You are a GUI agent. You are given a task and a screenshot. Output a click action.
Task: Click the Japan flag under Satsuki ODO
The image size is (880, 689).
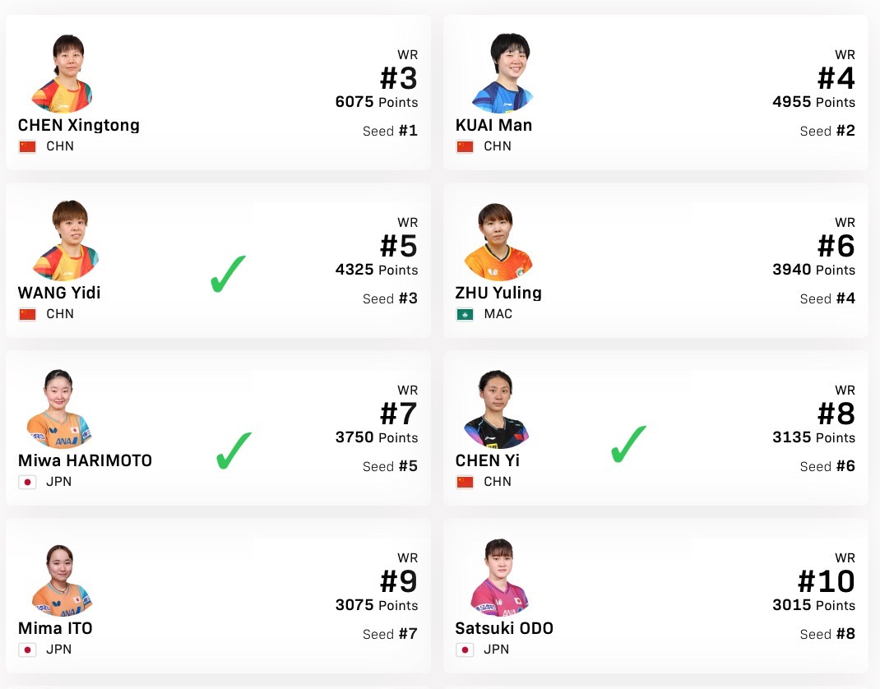pos(465,650)
